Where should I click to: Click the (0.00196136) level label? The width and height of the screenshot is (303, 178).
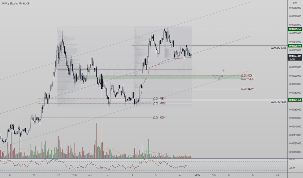(x=247, y=79)
